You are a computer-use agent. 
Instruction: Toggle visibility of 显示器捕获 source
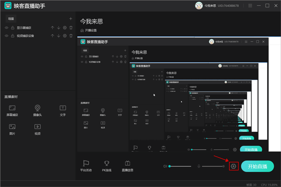point(7,28)
